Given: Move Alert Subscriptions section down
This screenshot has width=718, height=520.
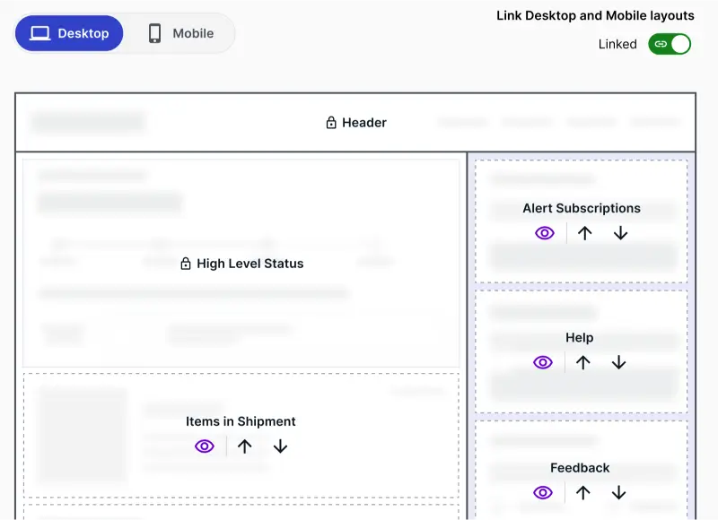Looking at the screenshot, I should tap(620, 233).
